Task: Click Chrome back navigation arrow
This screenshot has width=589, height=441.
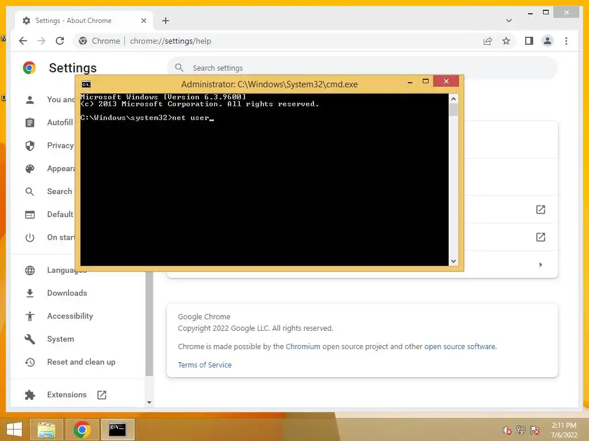Action: click(23, 41)
